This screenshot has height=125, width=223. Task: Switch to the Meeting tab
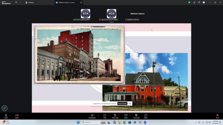pyautogui.click(x=30, y=2)
